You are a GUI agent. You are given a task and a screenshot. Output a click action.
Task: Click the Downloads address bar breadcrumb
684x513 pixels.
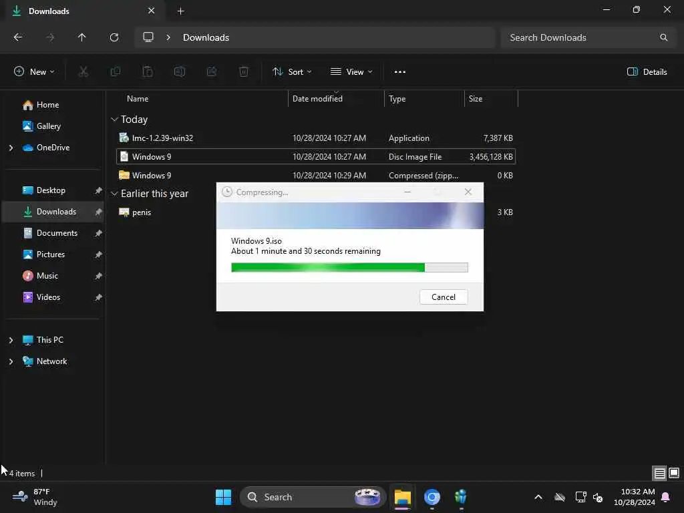click(206, 37)
